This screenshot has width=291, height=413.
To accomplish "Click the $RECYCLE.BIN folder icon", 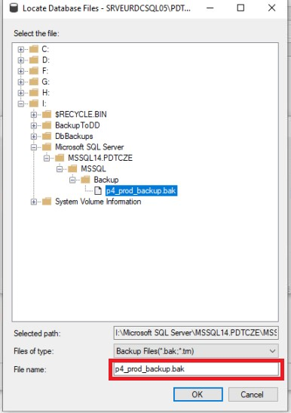I will pyautogui.click(x=47, y=115).
